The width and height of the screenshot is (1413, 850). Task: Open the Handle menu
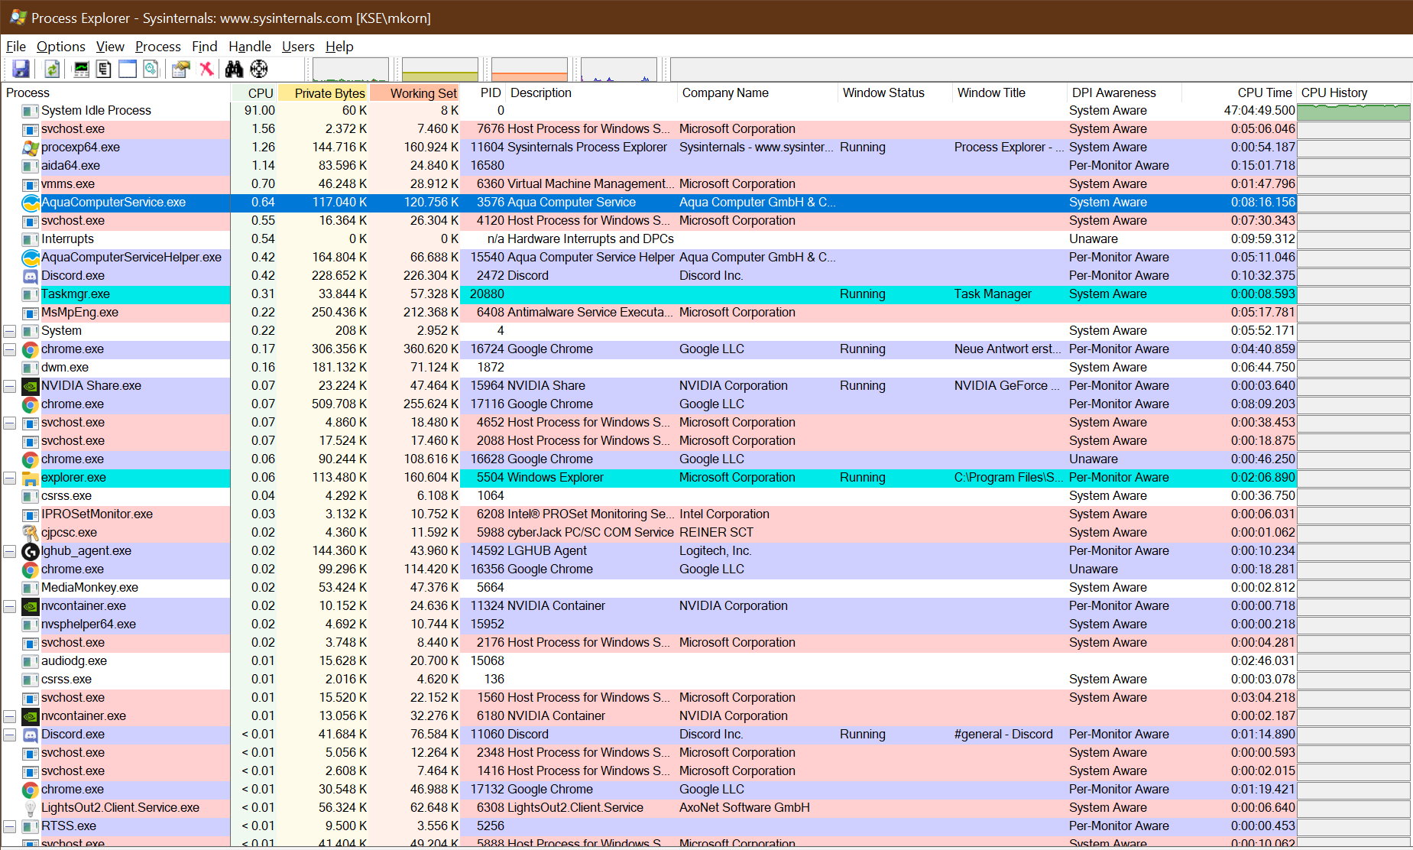tap(249, 47)
